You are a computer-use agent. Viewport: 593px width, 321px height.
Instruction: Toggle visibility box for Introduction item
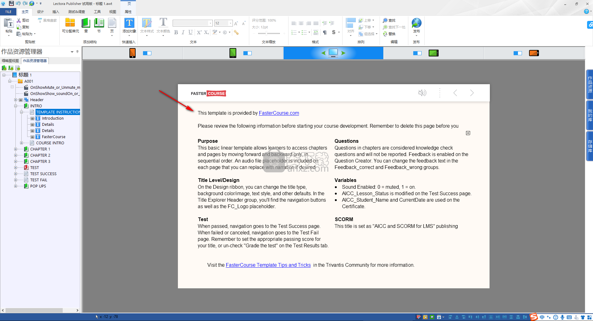click(x=32, y=118)
